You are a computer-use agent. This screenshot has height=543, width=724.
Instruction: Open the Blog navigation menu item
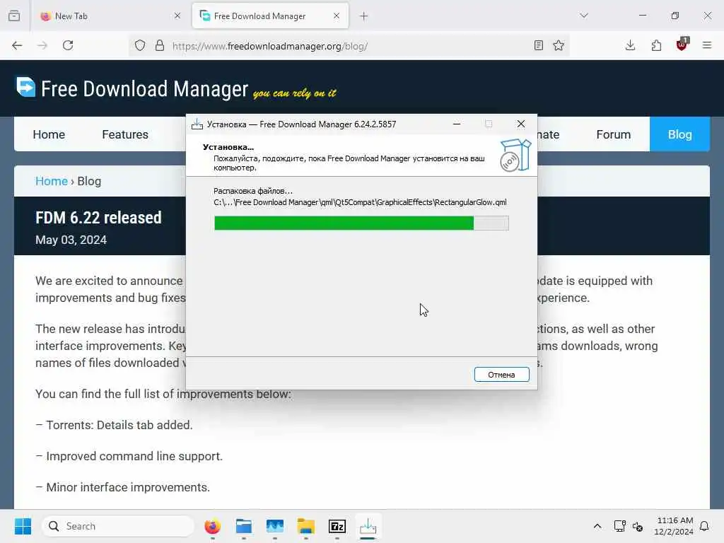[x=679, y=134]
